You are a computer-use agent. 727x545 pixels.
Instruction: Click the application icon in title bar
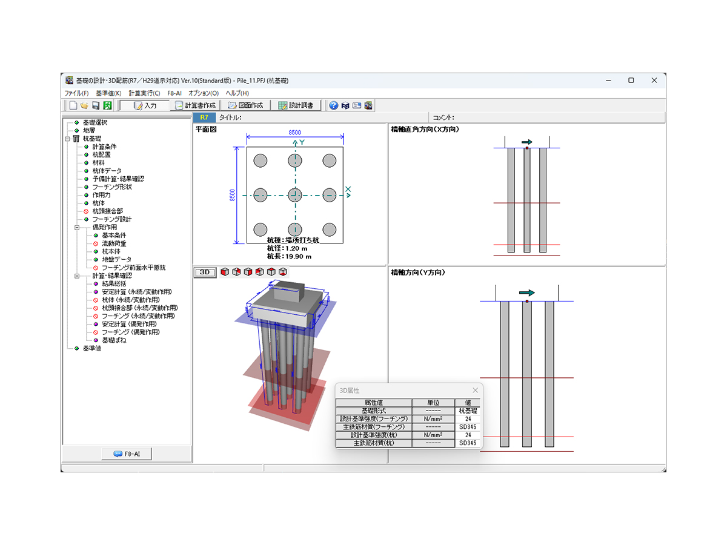(70, 81)
